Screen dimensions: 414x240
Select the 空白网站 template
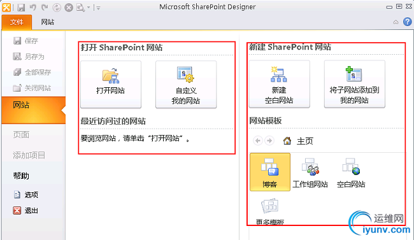click(351, 173)
